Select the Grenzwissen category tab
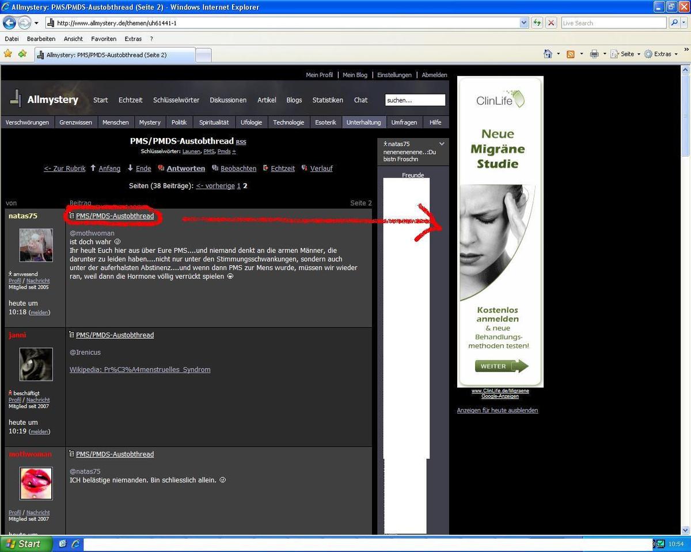 75,122
